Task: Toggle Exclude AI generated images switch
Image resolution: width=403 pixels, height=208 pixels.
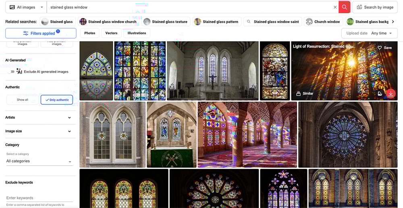Action: point(10,72)
